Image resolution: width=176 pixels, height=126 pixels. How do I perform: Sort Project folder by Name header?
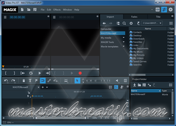(146, 91)
